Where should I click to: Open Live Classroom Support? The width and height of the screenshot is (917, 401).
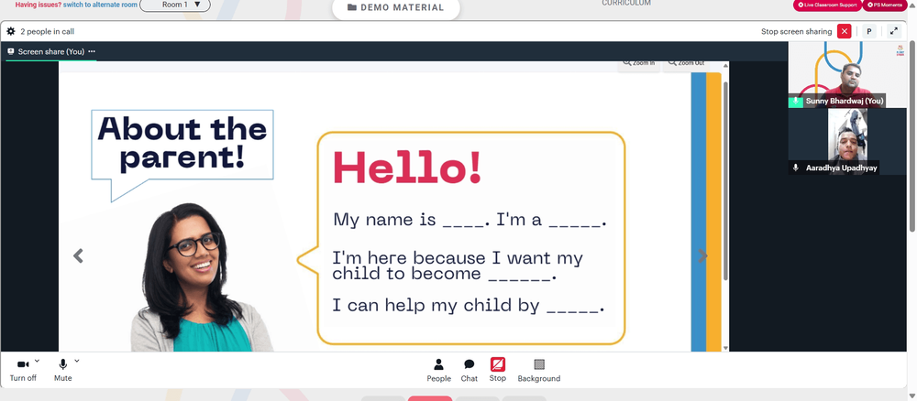tap(827, 5)
